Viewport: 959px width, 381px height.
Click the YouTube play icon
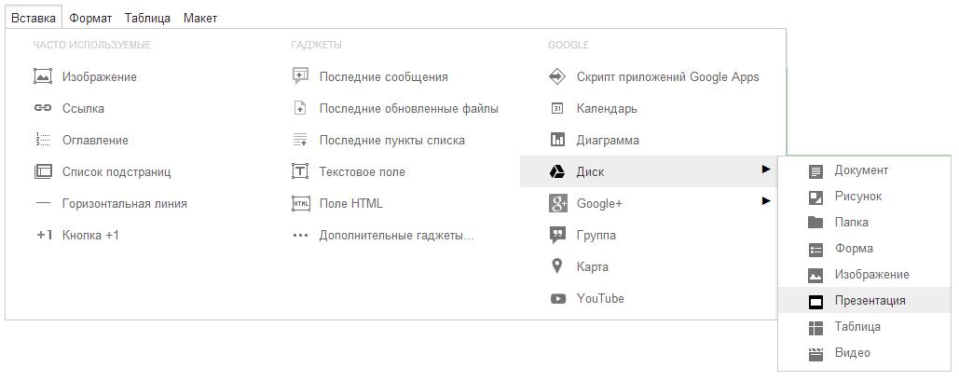557,299
